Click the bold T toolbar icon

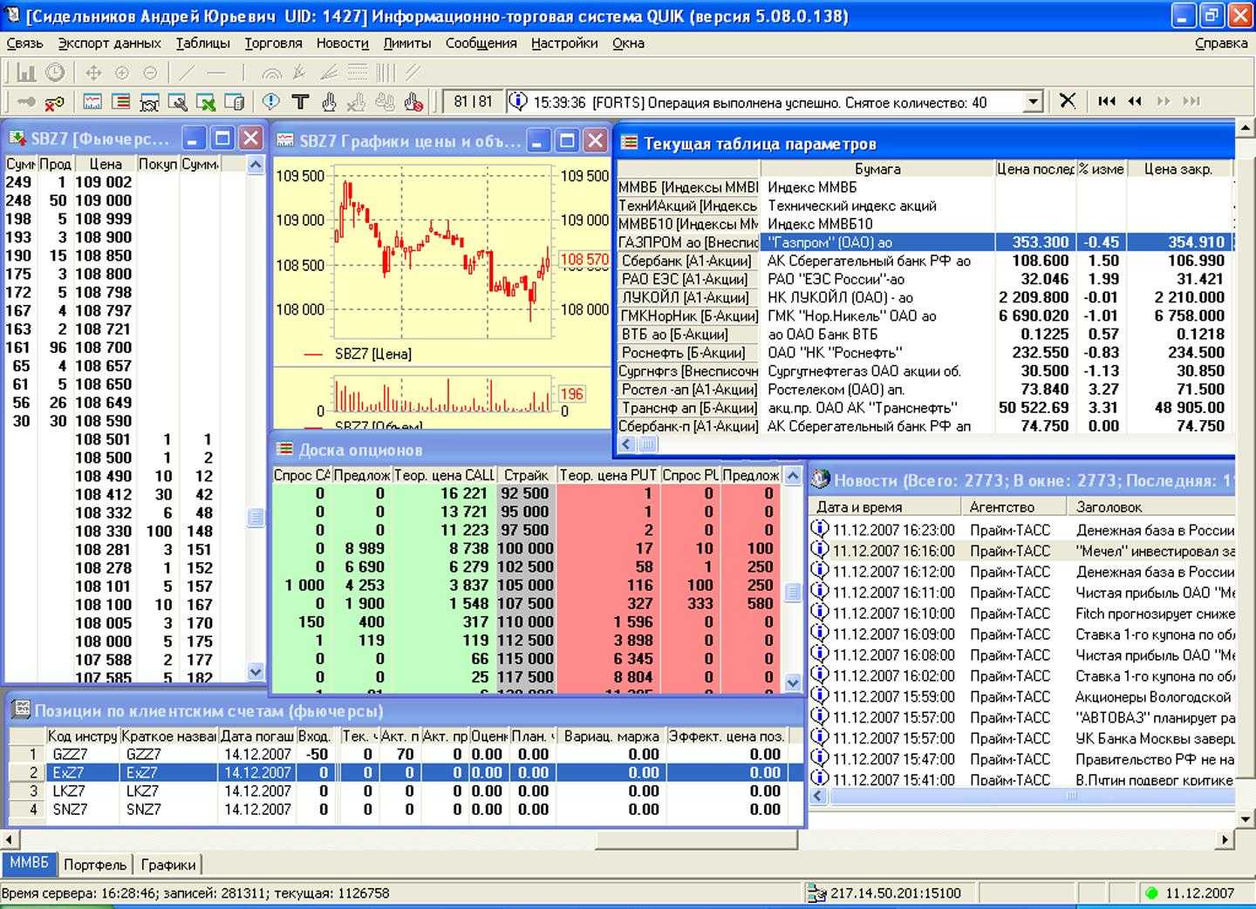tap(300, 103)
